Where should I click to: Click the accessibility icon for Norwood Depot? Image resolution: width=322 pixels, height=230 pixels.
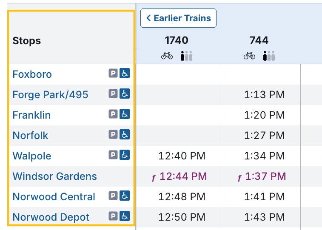124,216
